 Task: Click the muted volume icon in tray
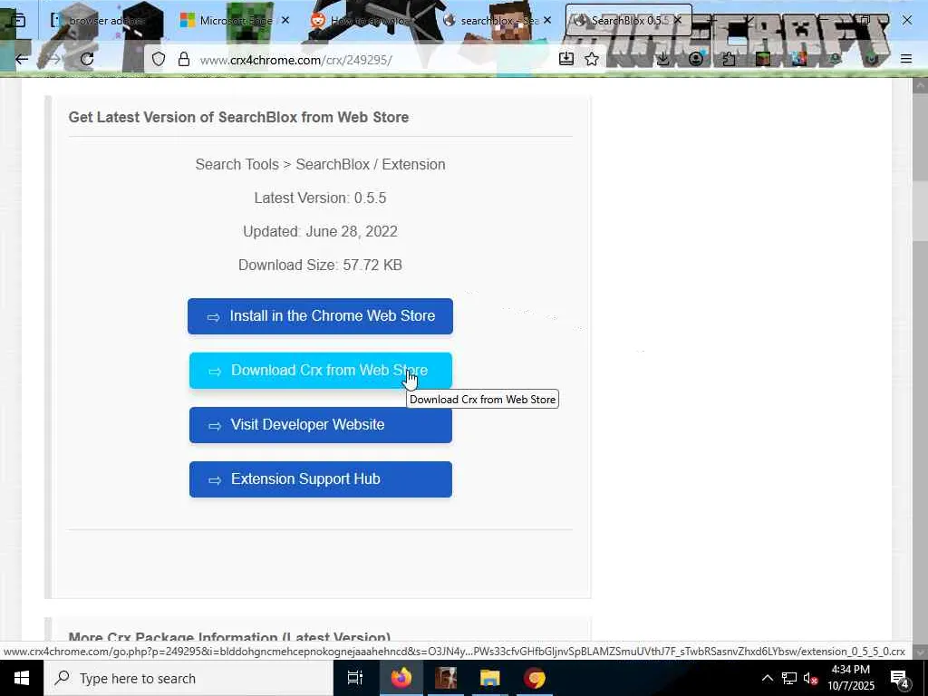point(810,679)
